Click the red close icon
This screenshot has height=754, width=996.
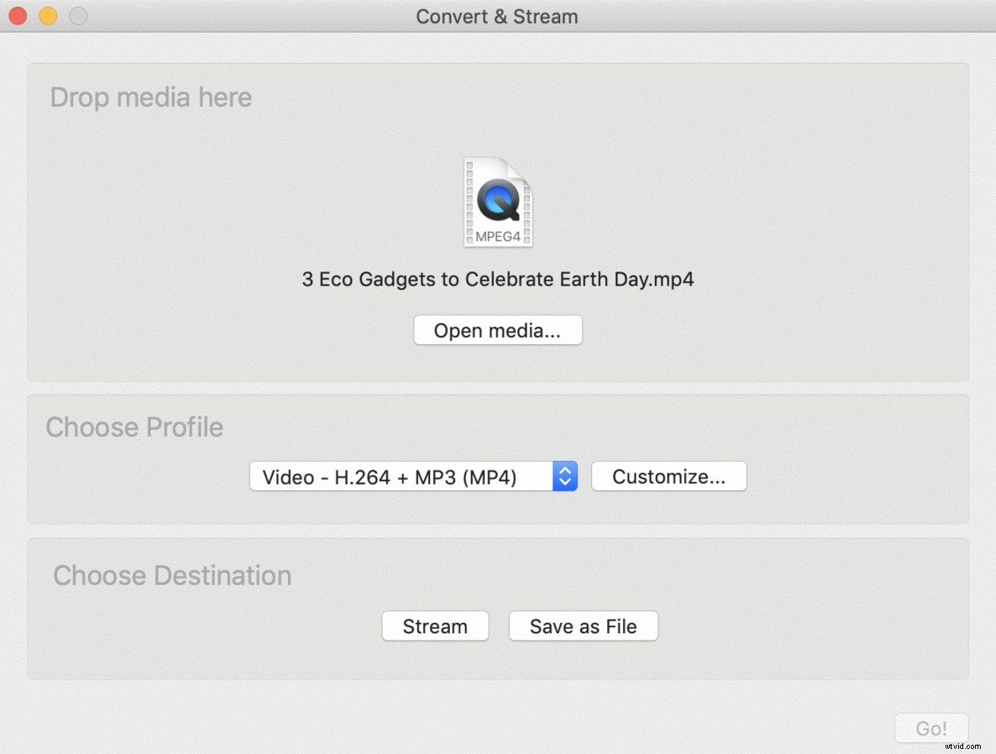click(x=17, y=15)
